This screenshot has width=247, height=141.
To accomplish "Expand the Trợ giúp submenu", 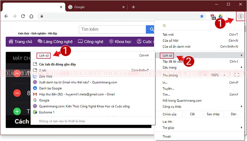I will [x=200, y=128].
